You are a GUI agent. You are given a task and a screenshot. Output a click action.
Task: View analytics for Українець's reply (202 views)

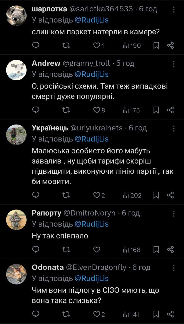pyautogui.click(x=132, y=195)
